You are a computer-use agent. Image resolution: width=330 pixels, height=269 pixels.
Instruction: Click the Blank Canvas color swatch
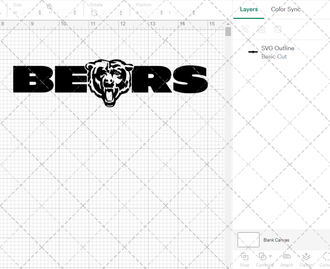point(248,240)
